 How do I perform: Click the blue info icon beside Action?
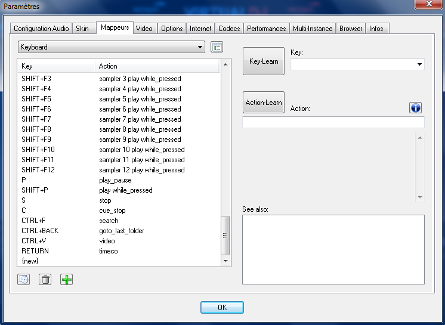(415, 107)
